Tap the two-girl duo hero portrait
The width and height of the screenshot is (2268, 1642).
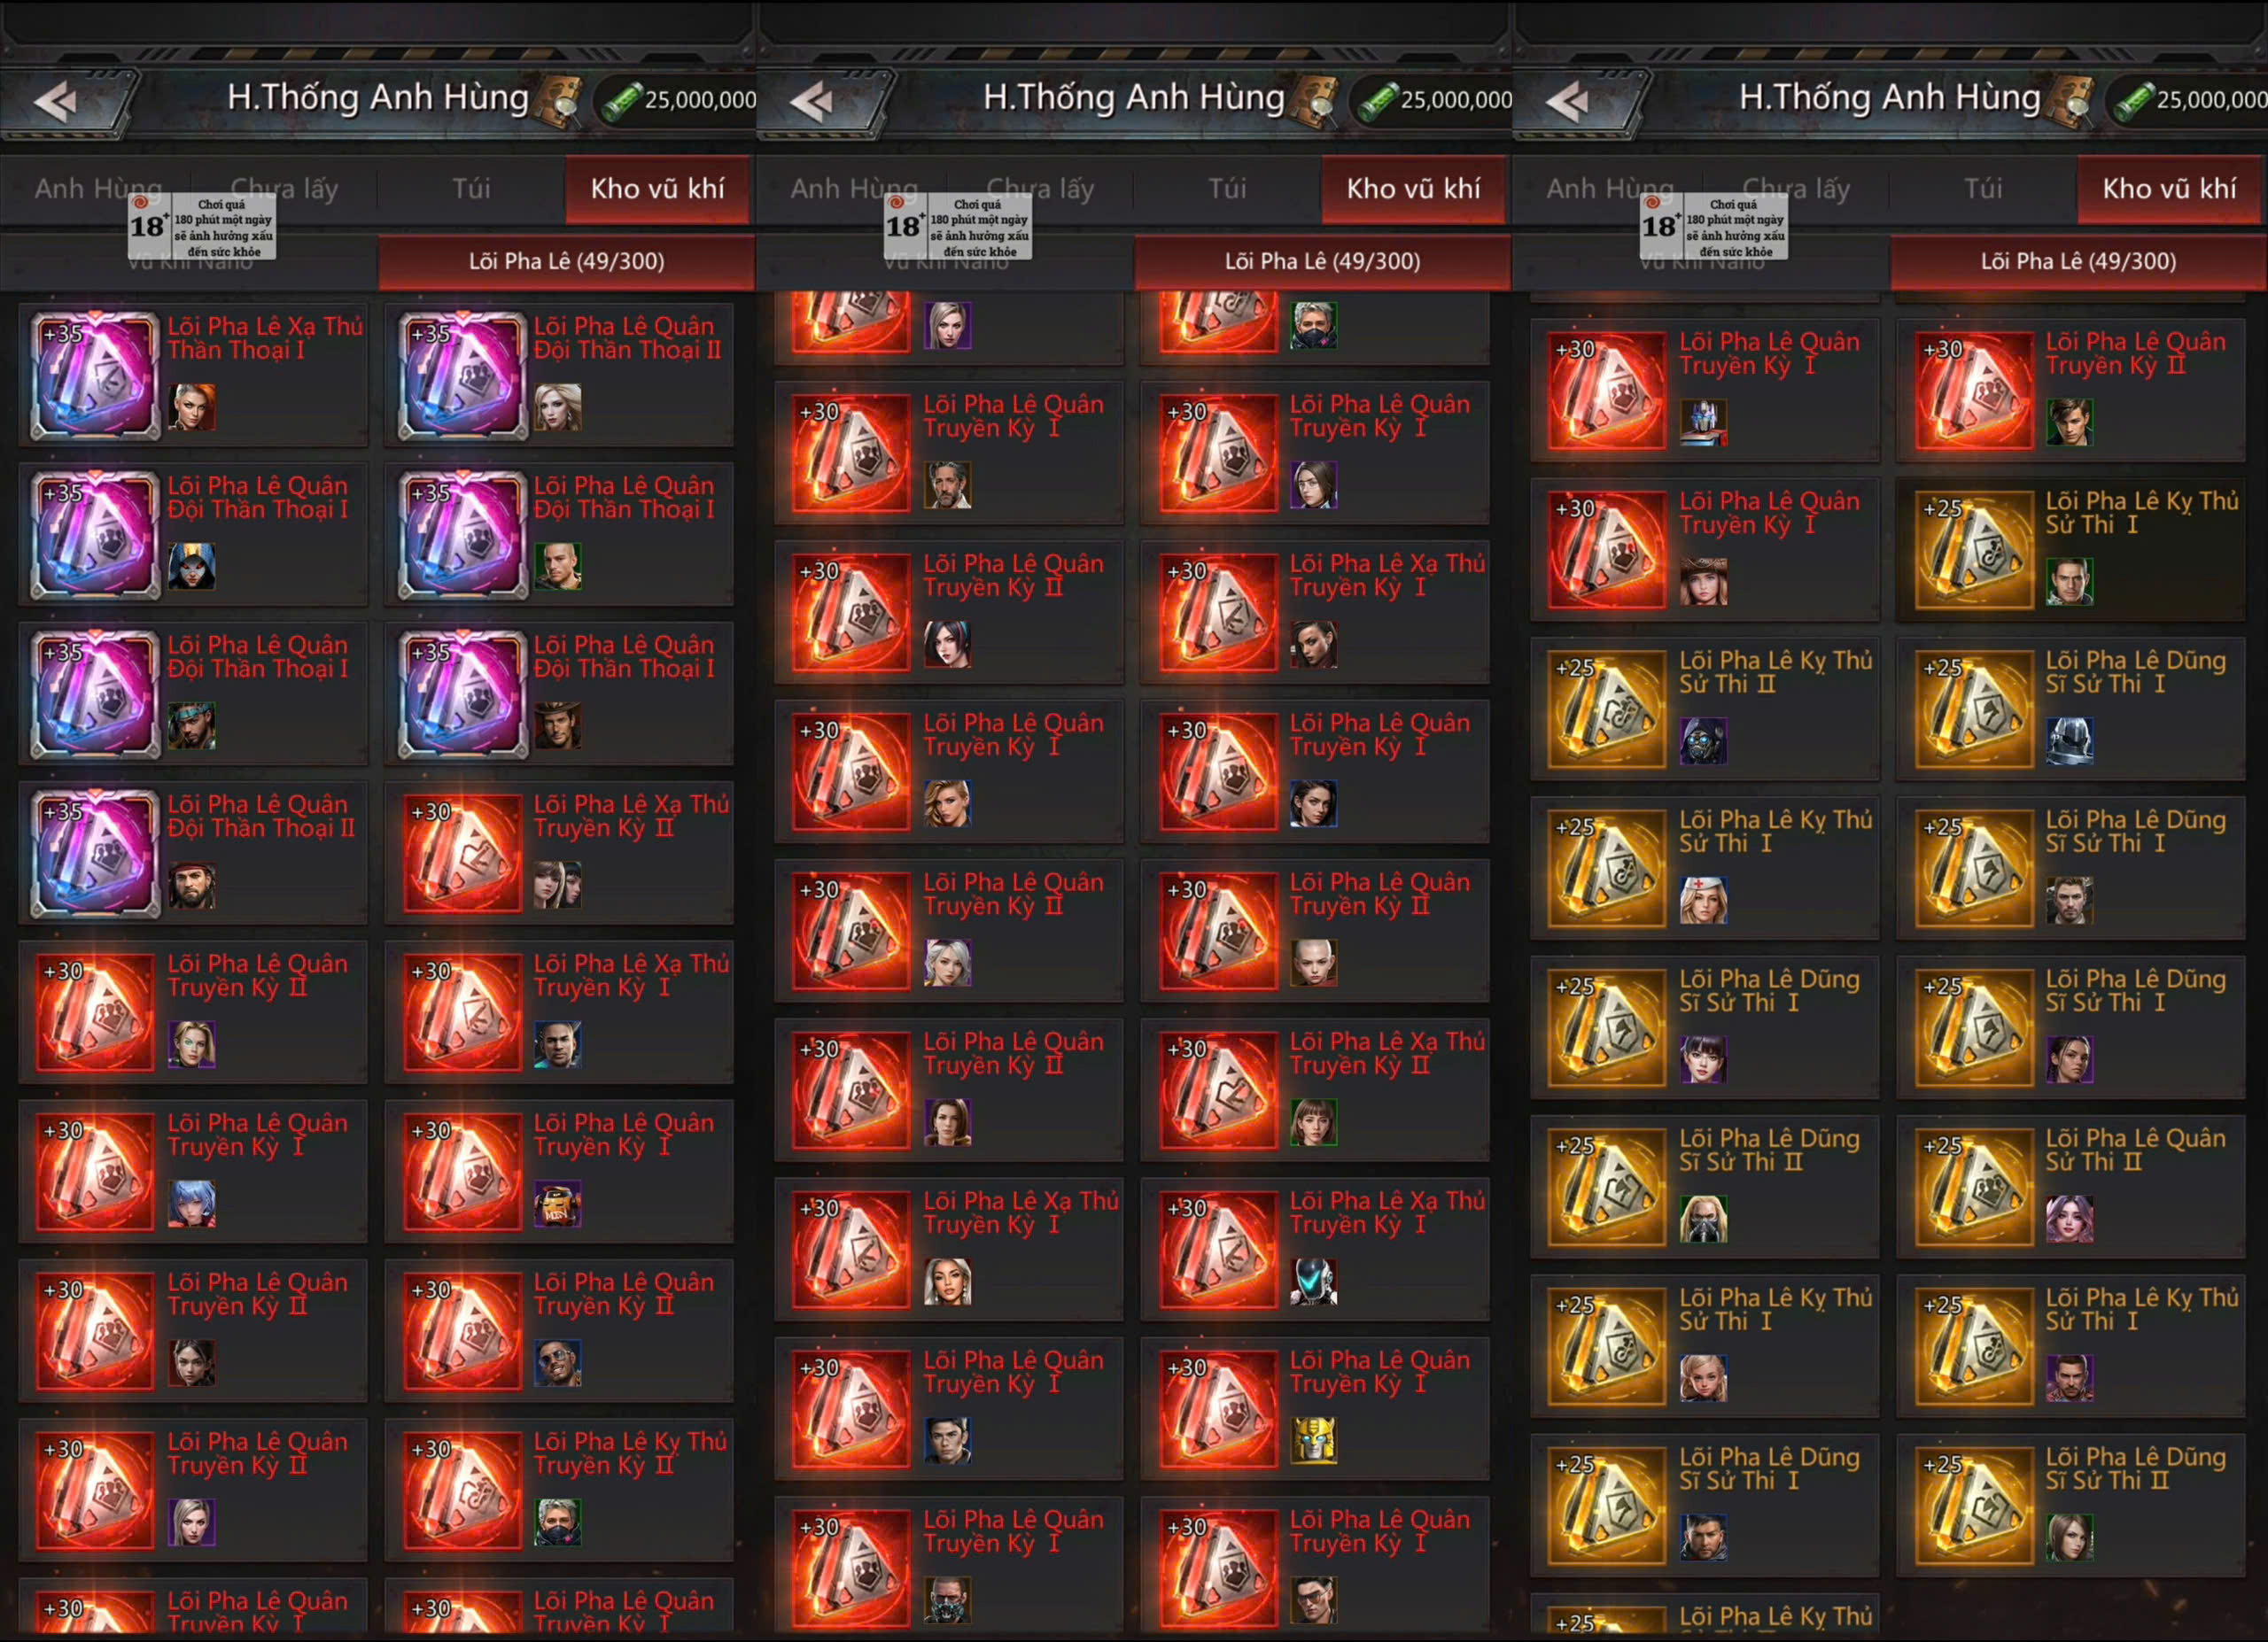(557, 885)
